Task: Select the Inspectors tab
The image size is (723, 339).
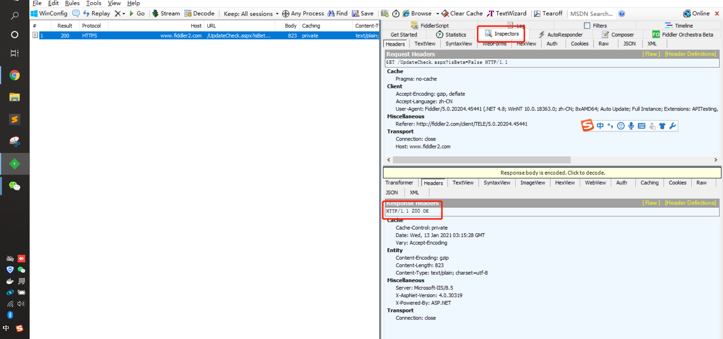Action: [x=502, y=34]
